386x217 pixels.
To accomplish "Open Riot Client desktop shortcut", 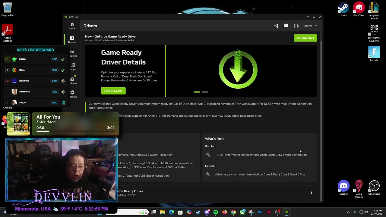I will click(x=359, y=9).
